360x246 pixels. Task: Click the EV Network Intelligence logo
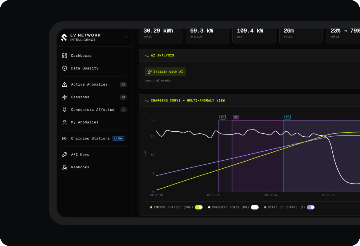(x=81, y=37)
